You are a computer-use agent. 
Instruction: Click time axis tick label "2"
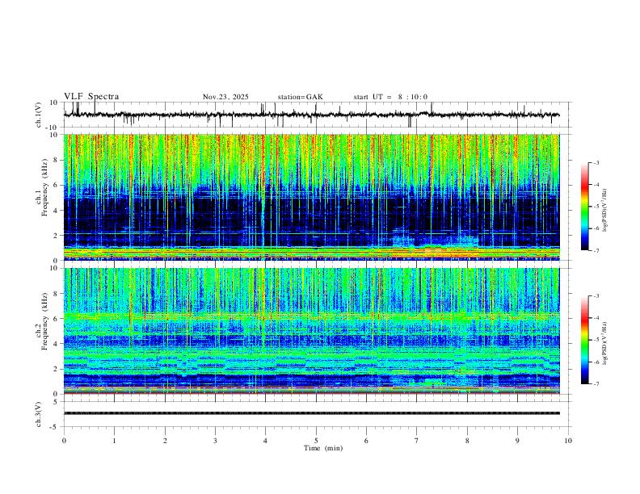(x=165, y=441)
